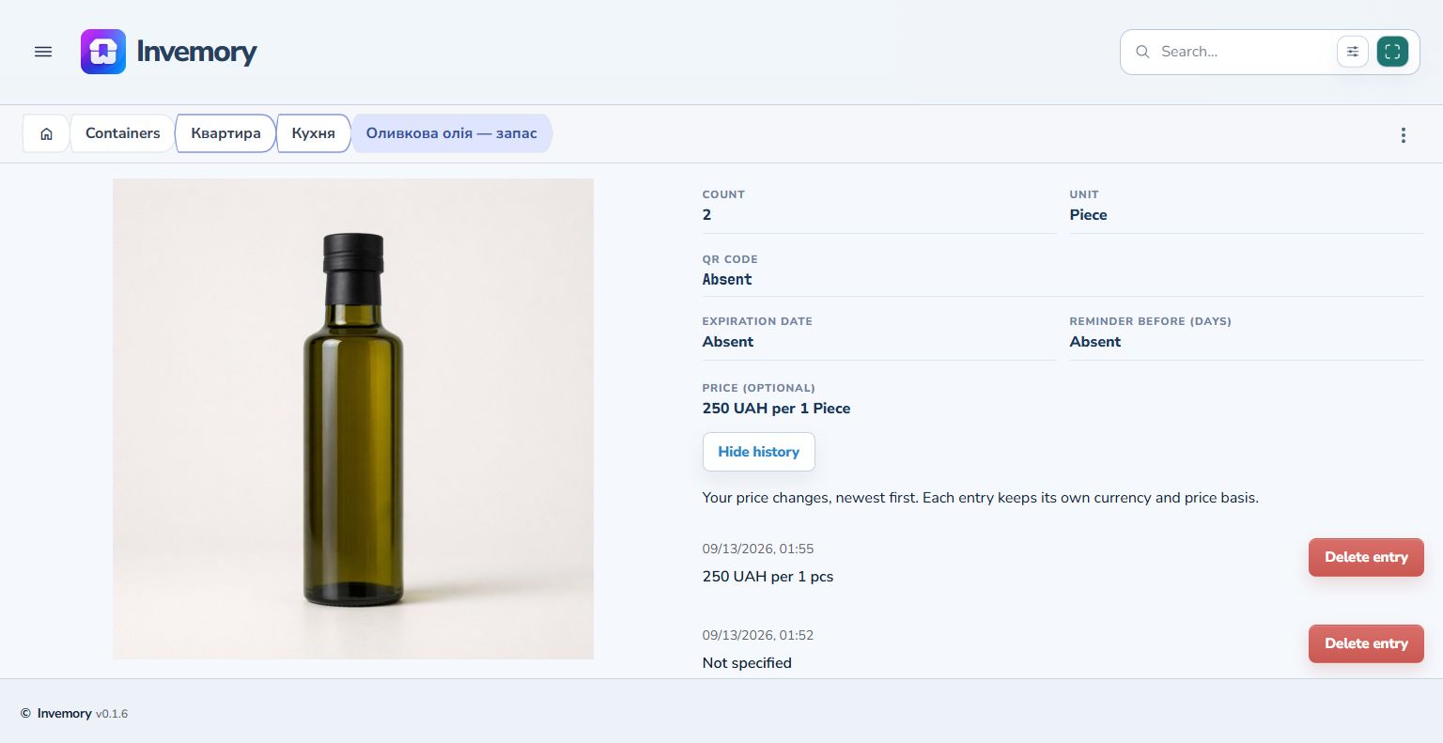Go to home via breadcrumb icon

pyautogui.click(x=46, y=133)
